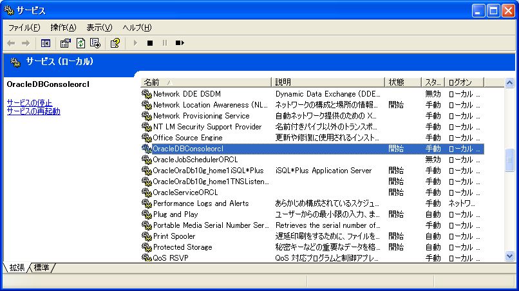This screenshot has width=519, height=291.
Task: Click the services icon in blue header
Action: [x=15, y=62]
